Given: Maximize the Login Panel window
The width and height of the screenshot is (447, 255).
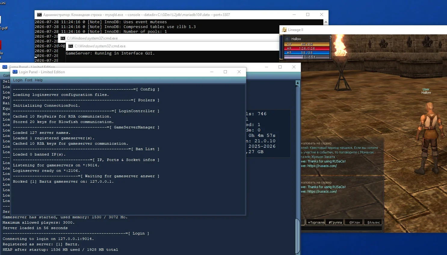Looking at the screenshot, I should 225,72.
